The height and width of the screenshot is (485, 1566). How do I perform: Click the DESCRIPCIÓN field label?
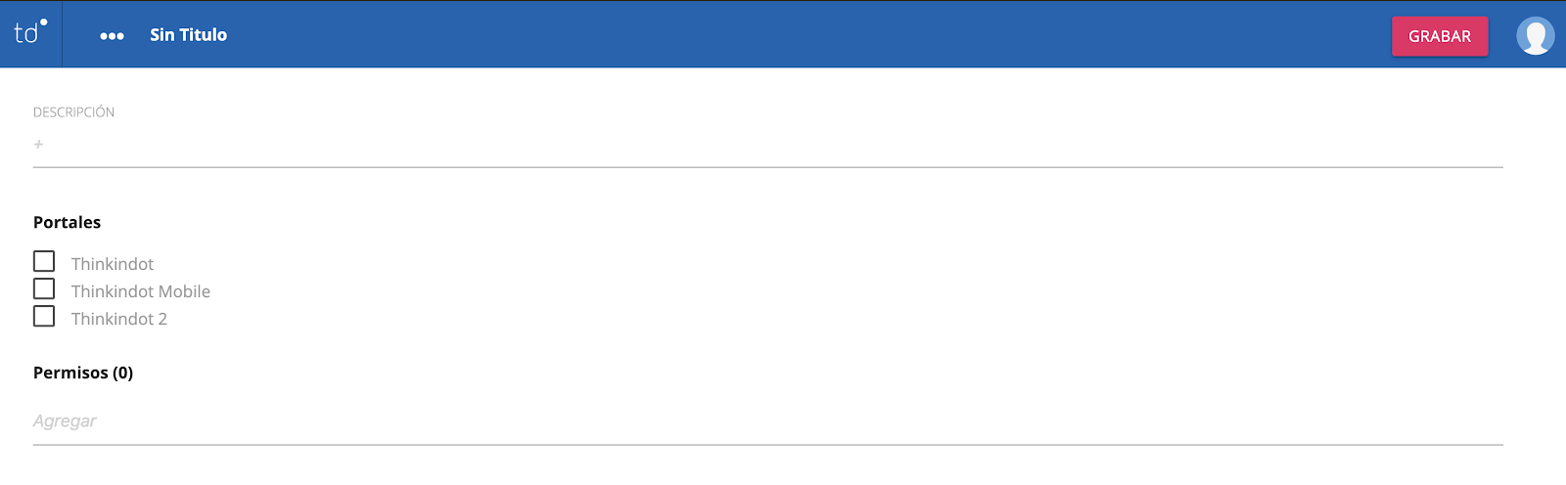tap(73, 112)
